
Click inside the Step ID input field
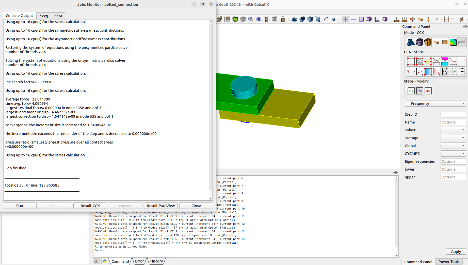pyautogui.click(x=453, y=114)
